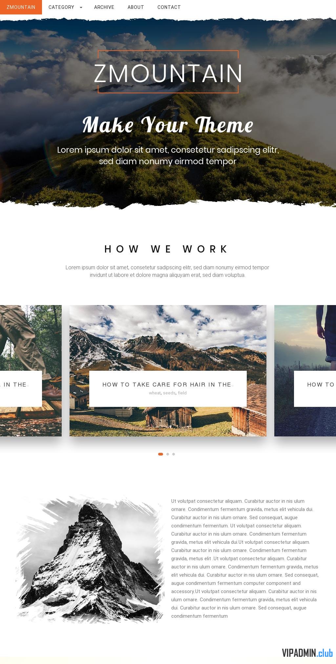Go to the ARCHIVE page
The height and width of the screenshot is (664, 336).
pos(104,7)
